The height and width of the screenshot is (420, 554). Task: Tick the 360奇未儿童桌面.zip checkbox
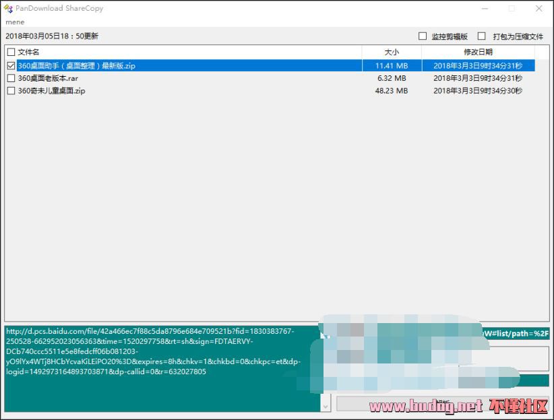tap(11, 91)
